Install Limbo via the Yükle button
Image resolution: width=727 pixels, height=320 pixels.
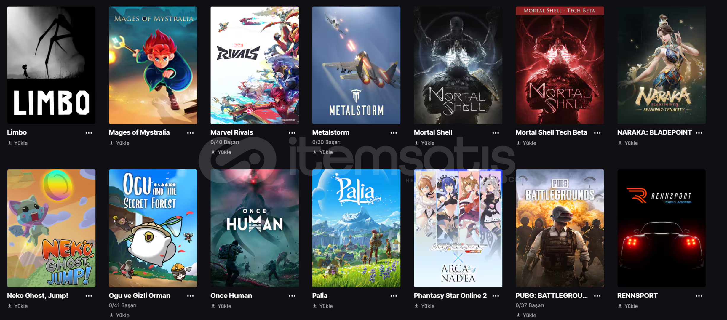click(x=17, y=143)
